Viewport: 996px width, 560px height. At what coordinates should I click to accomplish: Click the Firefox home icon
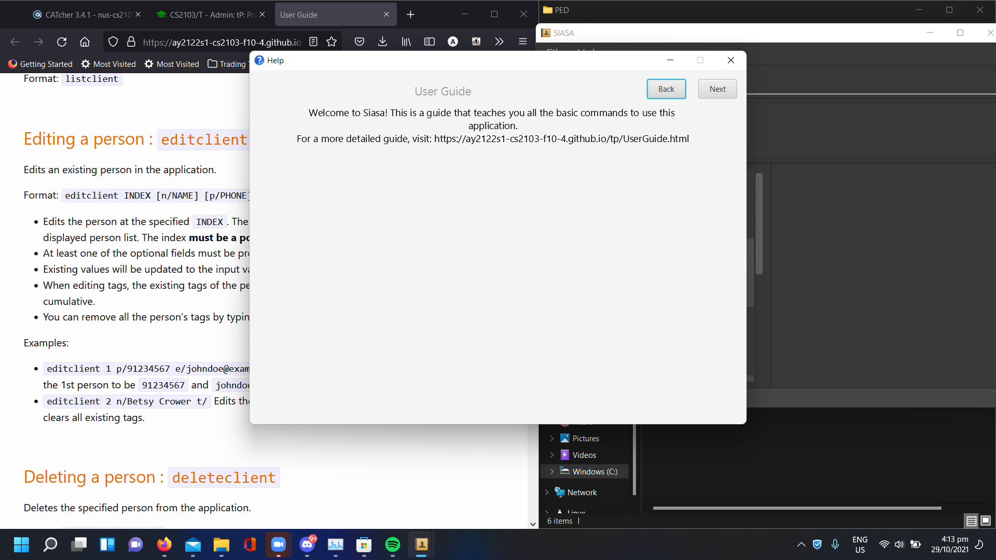coord(85,42)
